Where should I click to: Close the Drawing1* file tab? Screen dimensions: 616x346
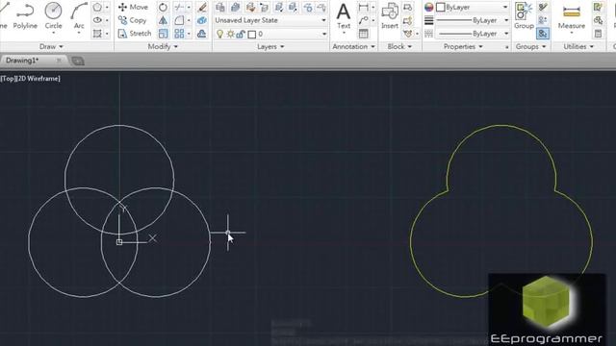point(59,61)
